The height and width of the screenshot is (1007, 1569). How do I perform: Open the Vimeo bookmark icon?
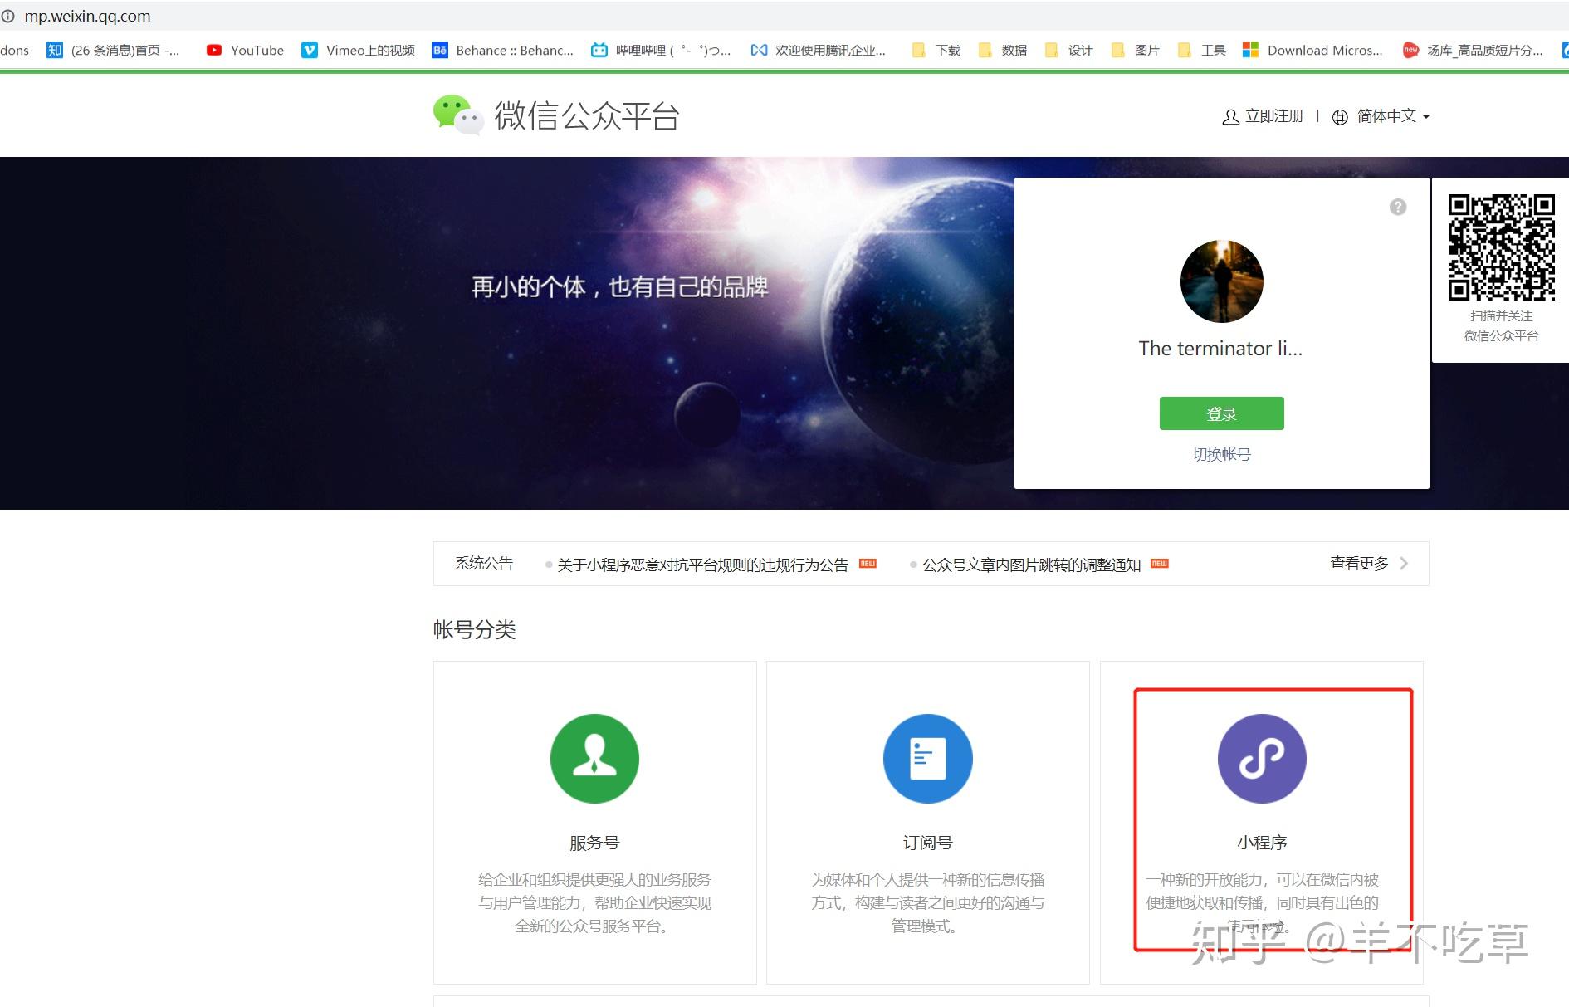coord(309,50)
